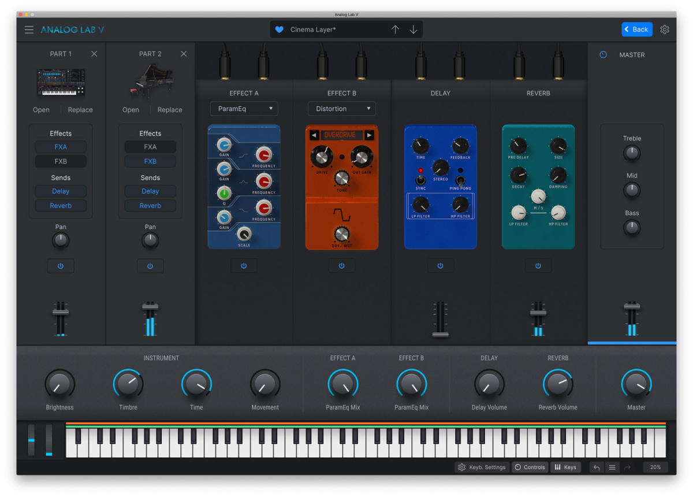The image size is (693, 497).
Task: Select the Keys view in the bottom bar
Action: coord(565,467)
